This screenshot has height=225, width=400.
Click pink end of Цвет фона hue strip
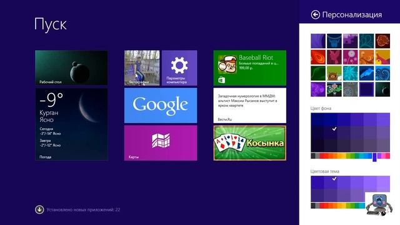point(387,156)
